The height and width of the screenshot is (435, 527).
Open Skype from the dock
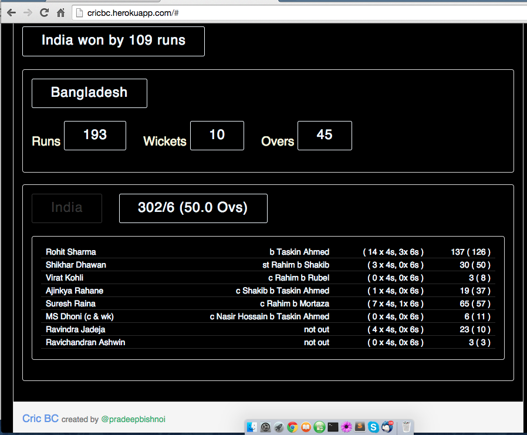[x=373, y=427]
